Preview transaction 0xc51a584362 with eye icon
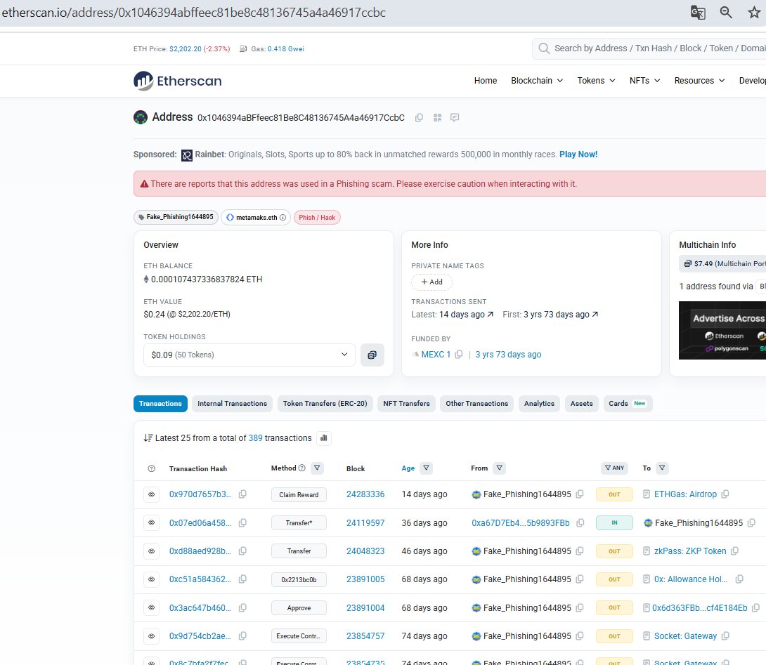The width and height of the screenshot is (766, 665). pos(151,579)
